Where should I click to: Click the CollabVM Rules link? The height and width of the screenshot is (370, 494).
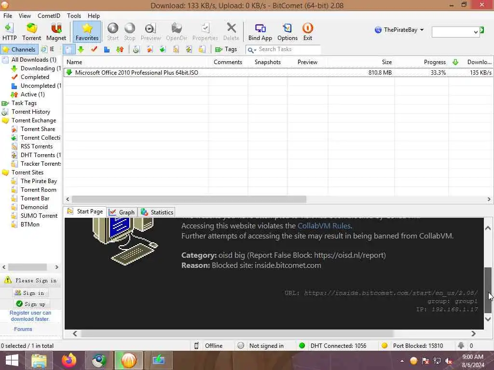coord(324,226)
